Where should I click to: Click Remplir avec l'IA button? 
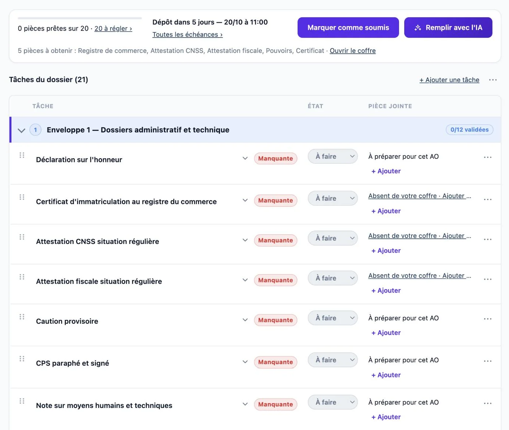tap(448, 28)
